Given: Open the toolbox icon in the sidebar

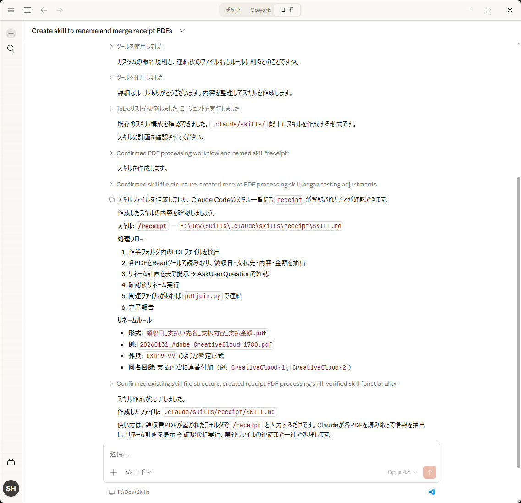Looking at the screenshot, I should (x=11, y=462).
